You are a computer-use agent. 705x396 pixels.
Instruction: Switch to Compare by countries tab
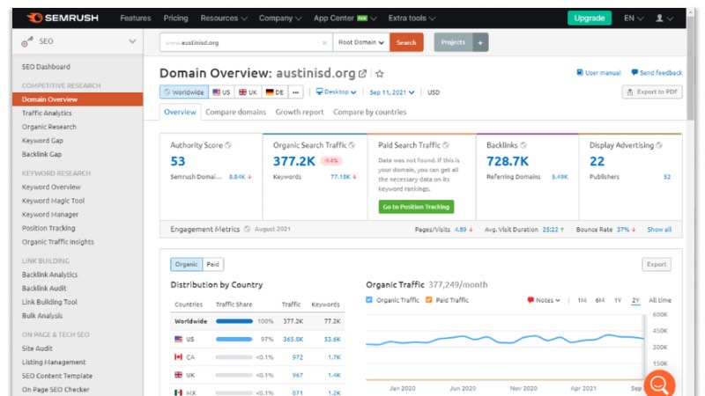click(x=369, y=112)
